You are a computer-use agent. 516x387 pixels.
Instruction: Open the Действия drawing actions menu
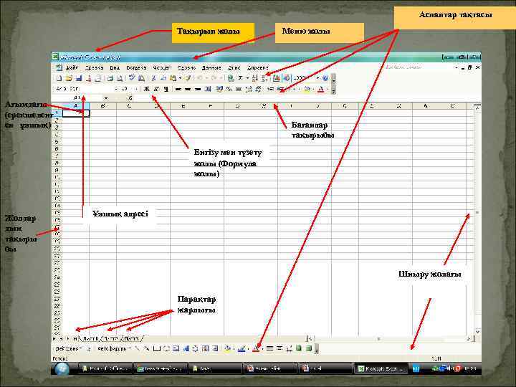[69, 348]
